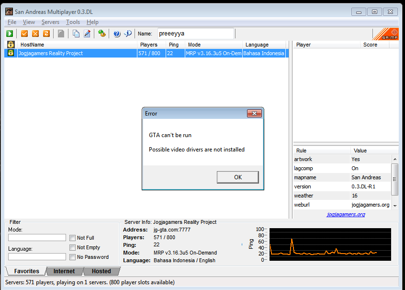Click the Bahasa Indonesia language cell
The width and height of the screenshot is (405, 290).
(x=264, y=53)
